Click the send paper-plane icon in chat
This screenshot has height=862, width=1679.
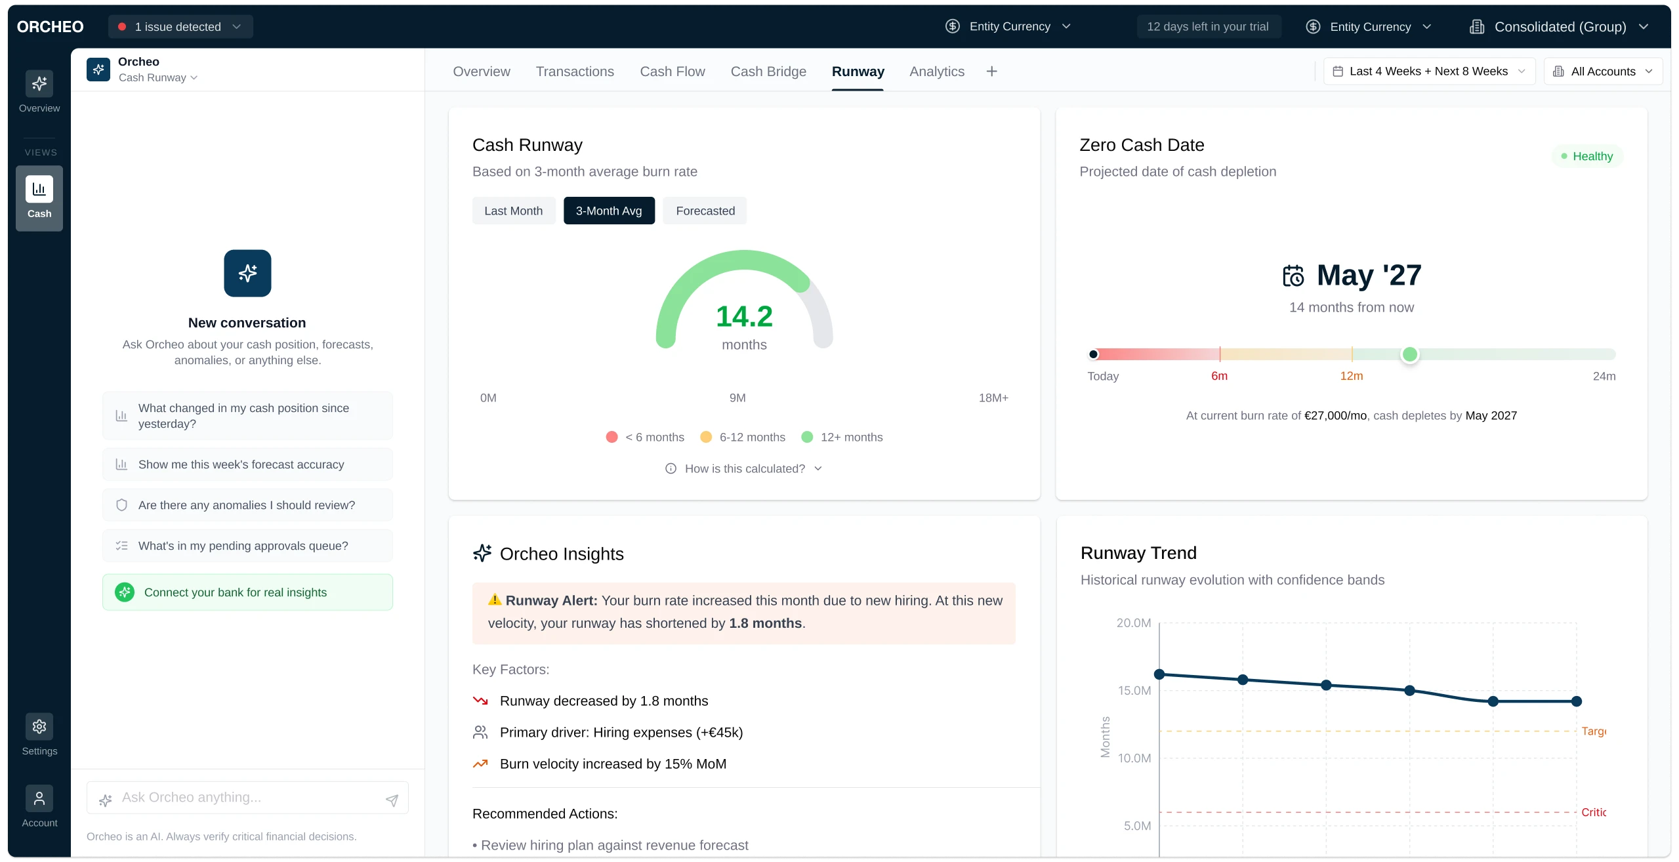[392, 800]
